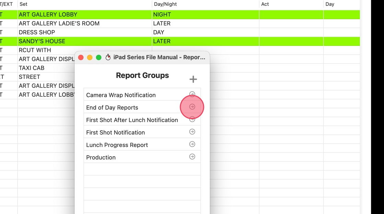This screenshot has width=384, height=214.
Task: Click NIGHT cell in Day/Night column
Action: (x=205, y=15)
